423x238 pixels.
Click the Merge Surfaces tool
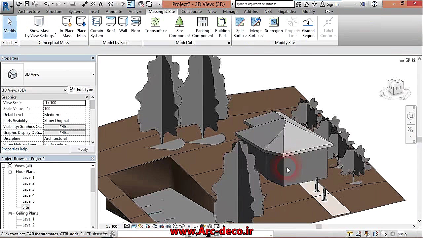(x=256, y=27)
